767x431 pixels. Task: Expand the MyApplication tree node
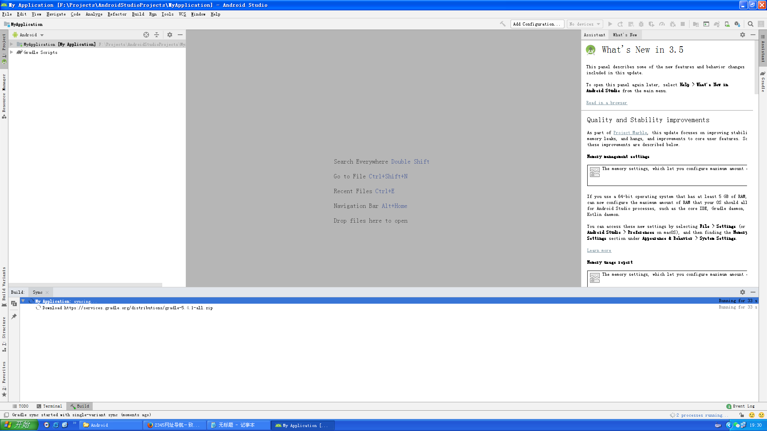coord(12,44)
